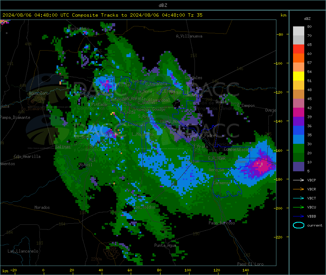Screen dimensions: 326x275
Task: Click the Salinas location label
Action: 63,147
